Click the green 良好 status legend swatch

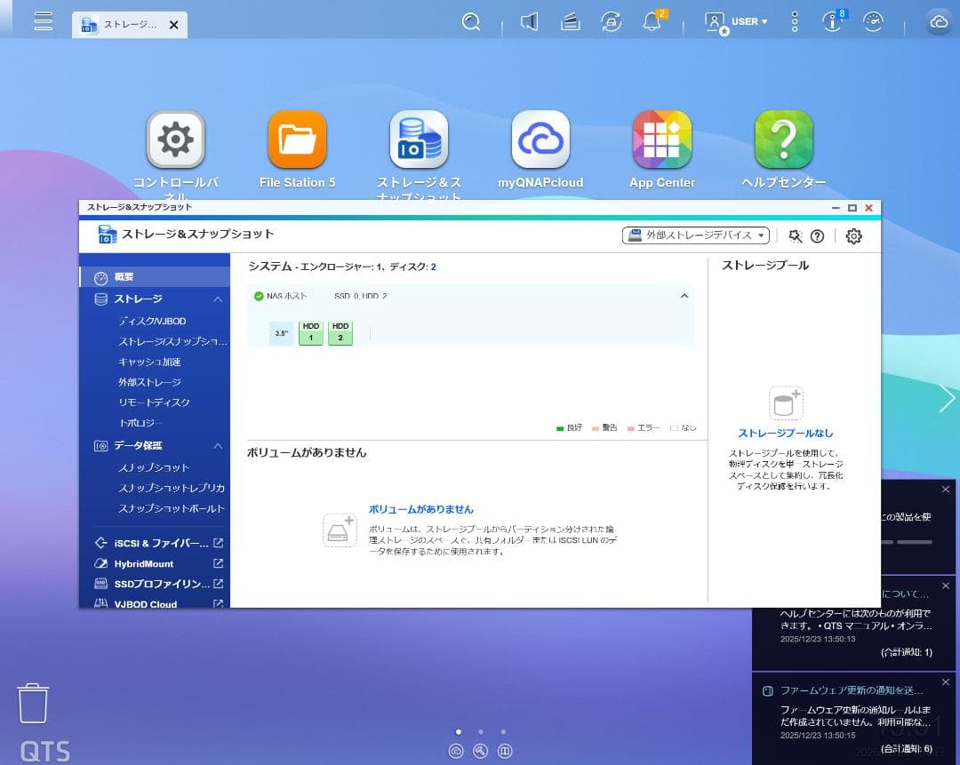557,427
